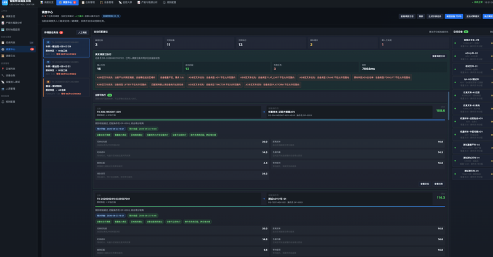Open 人员管理 people icon in sidebar

3,89
